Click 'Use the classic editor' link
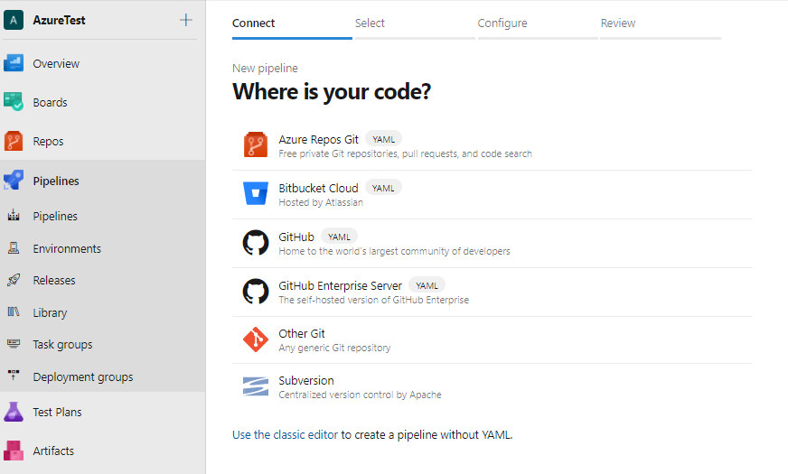 click(285, 434)
